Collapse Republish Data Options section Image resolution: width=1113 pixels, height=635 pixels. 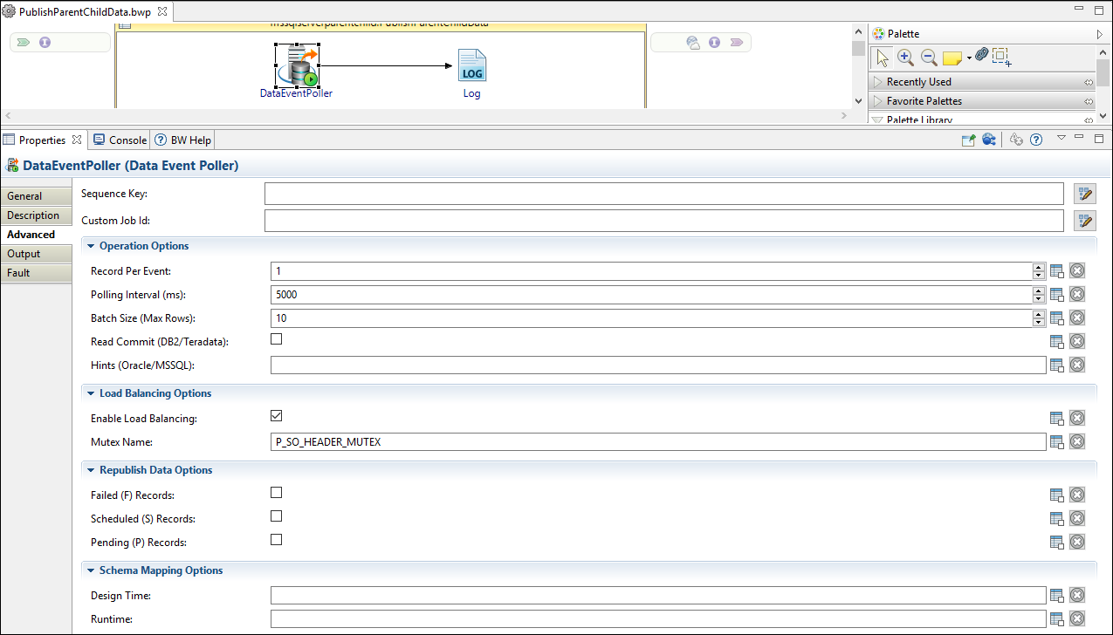(91, 470)
